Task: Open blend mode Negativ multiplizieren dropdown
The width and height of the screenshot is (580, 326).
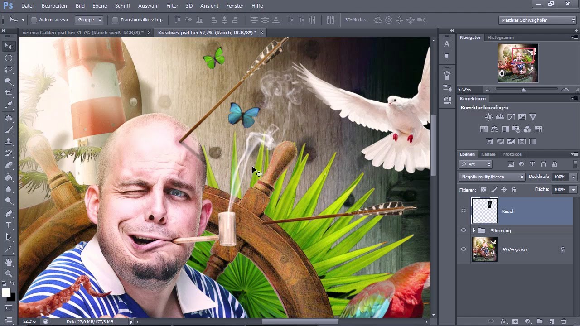Action: (x=492, y=177)
